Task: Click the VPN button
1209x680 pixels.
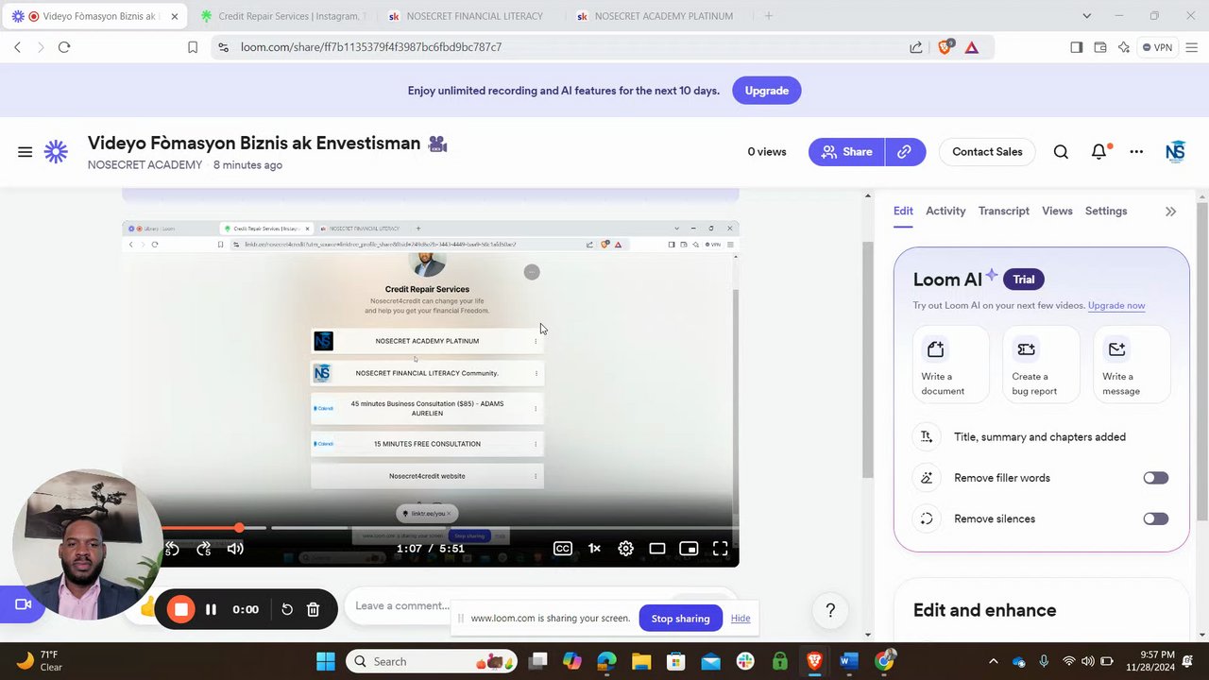Action: [x=1156, y=47]
